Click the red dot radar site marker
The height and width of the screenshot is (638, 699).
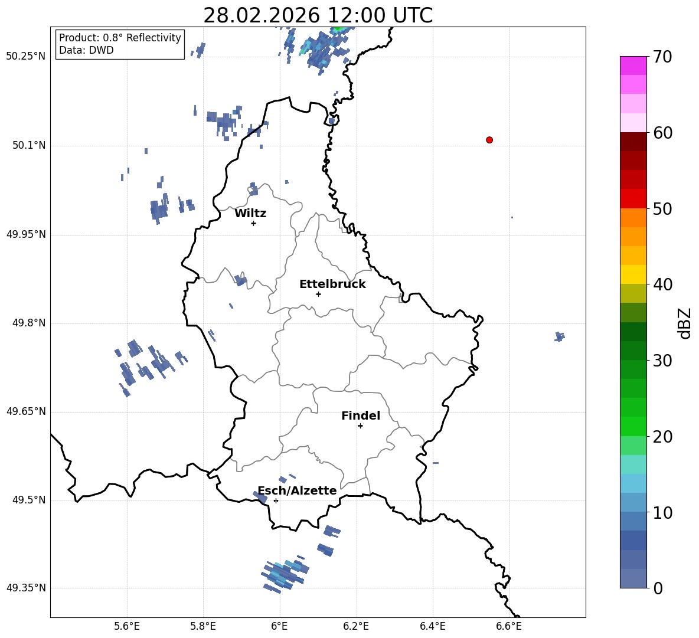click(x=489, y=140)
